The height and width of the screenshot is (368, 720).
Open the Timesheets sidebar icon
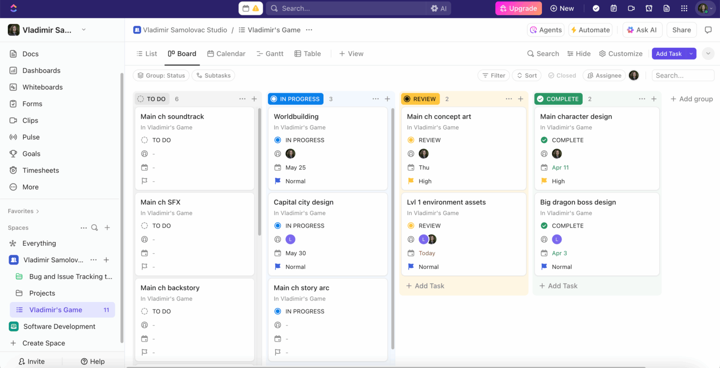(14, 170)
